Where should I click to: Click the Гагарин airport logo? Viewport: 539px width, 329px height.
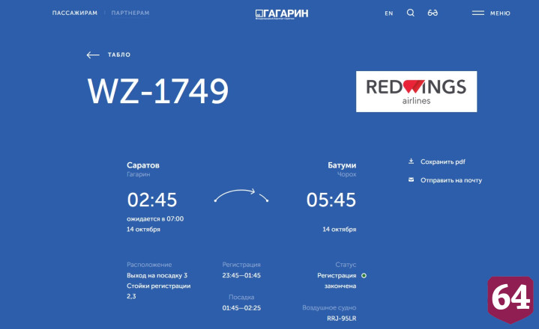(282, 13)
